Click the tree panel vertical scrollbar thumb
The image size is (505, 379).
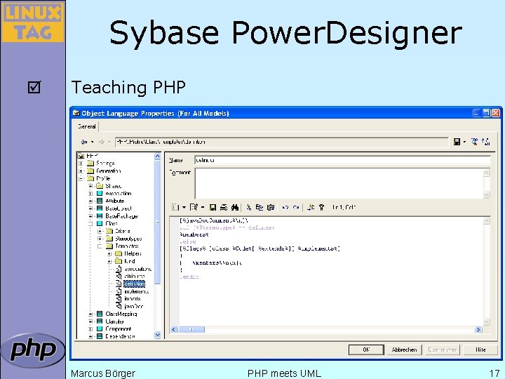point(158,222)
